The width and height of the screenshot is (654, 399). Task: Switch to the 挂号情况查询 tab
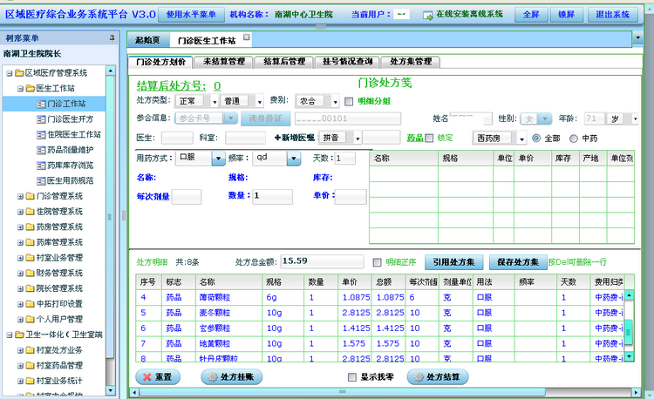point(347,62)
